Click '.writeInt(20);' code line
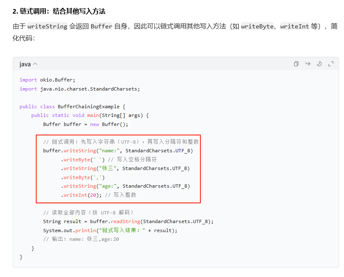This screenshot has height=277, width=344. 98,195
